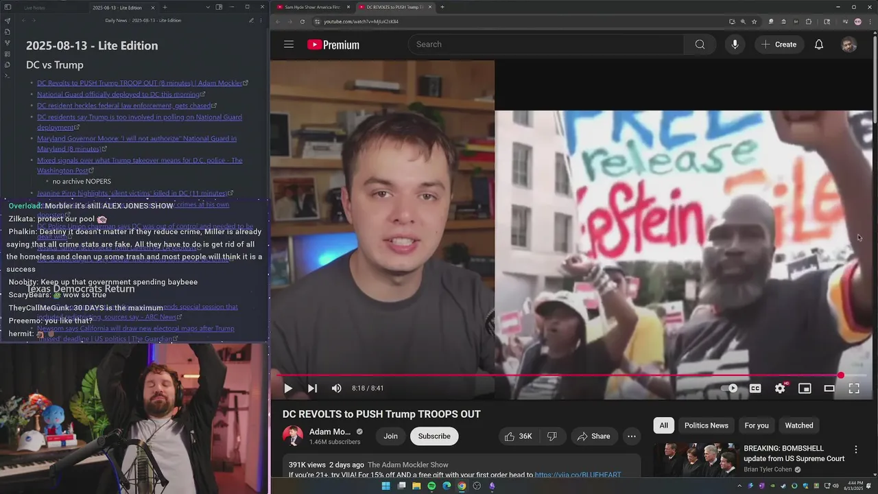
Task: Open more actions menu beside Share
Action: [632, 436]
